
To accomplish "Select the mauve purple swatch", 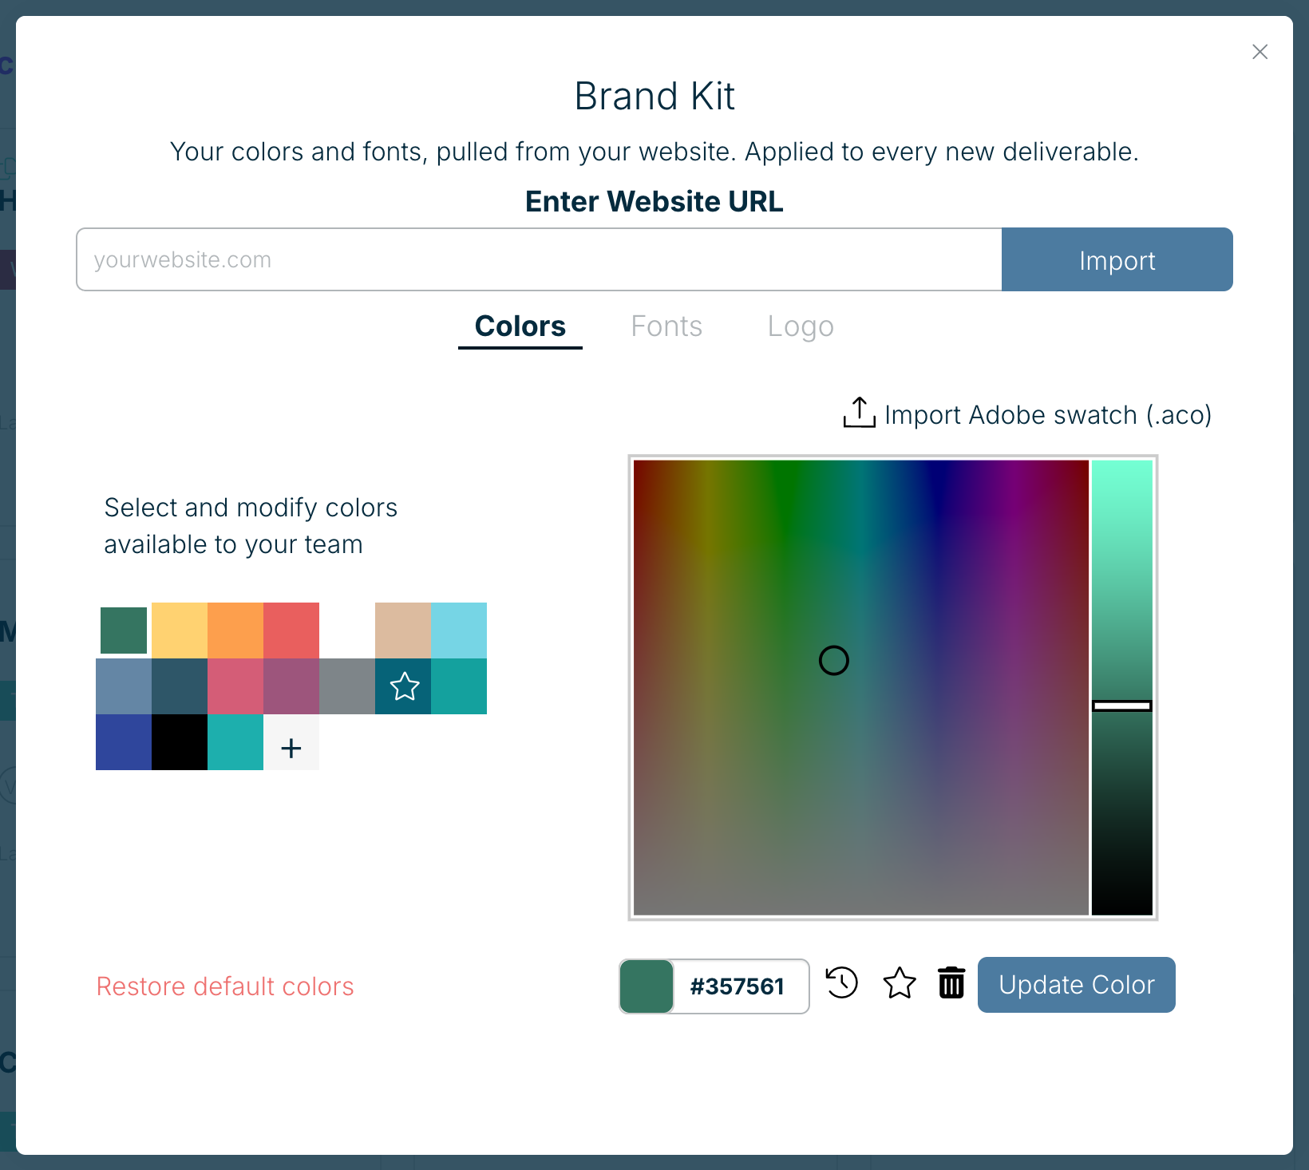I will click(x=291, y=686).
